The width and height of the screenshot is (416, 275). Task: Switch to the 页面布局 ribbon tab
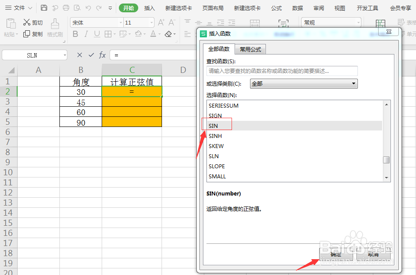pos(213,8)
